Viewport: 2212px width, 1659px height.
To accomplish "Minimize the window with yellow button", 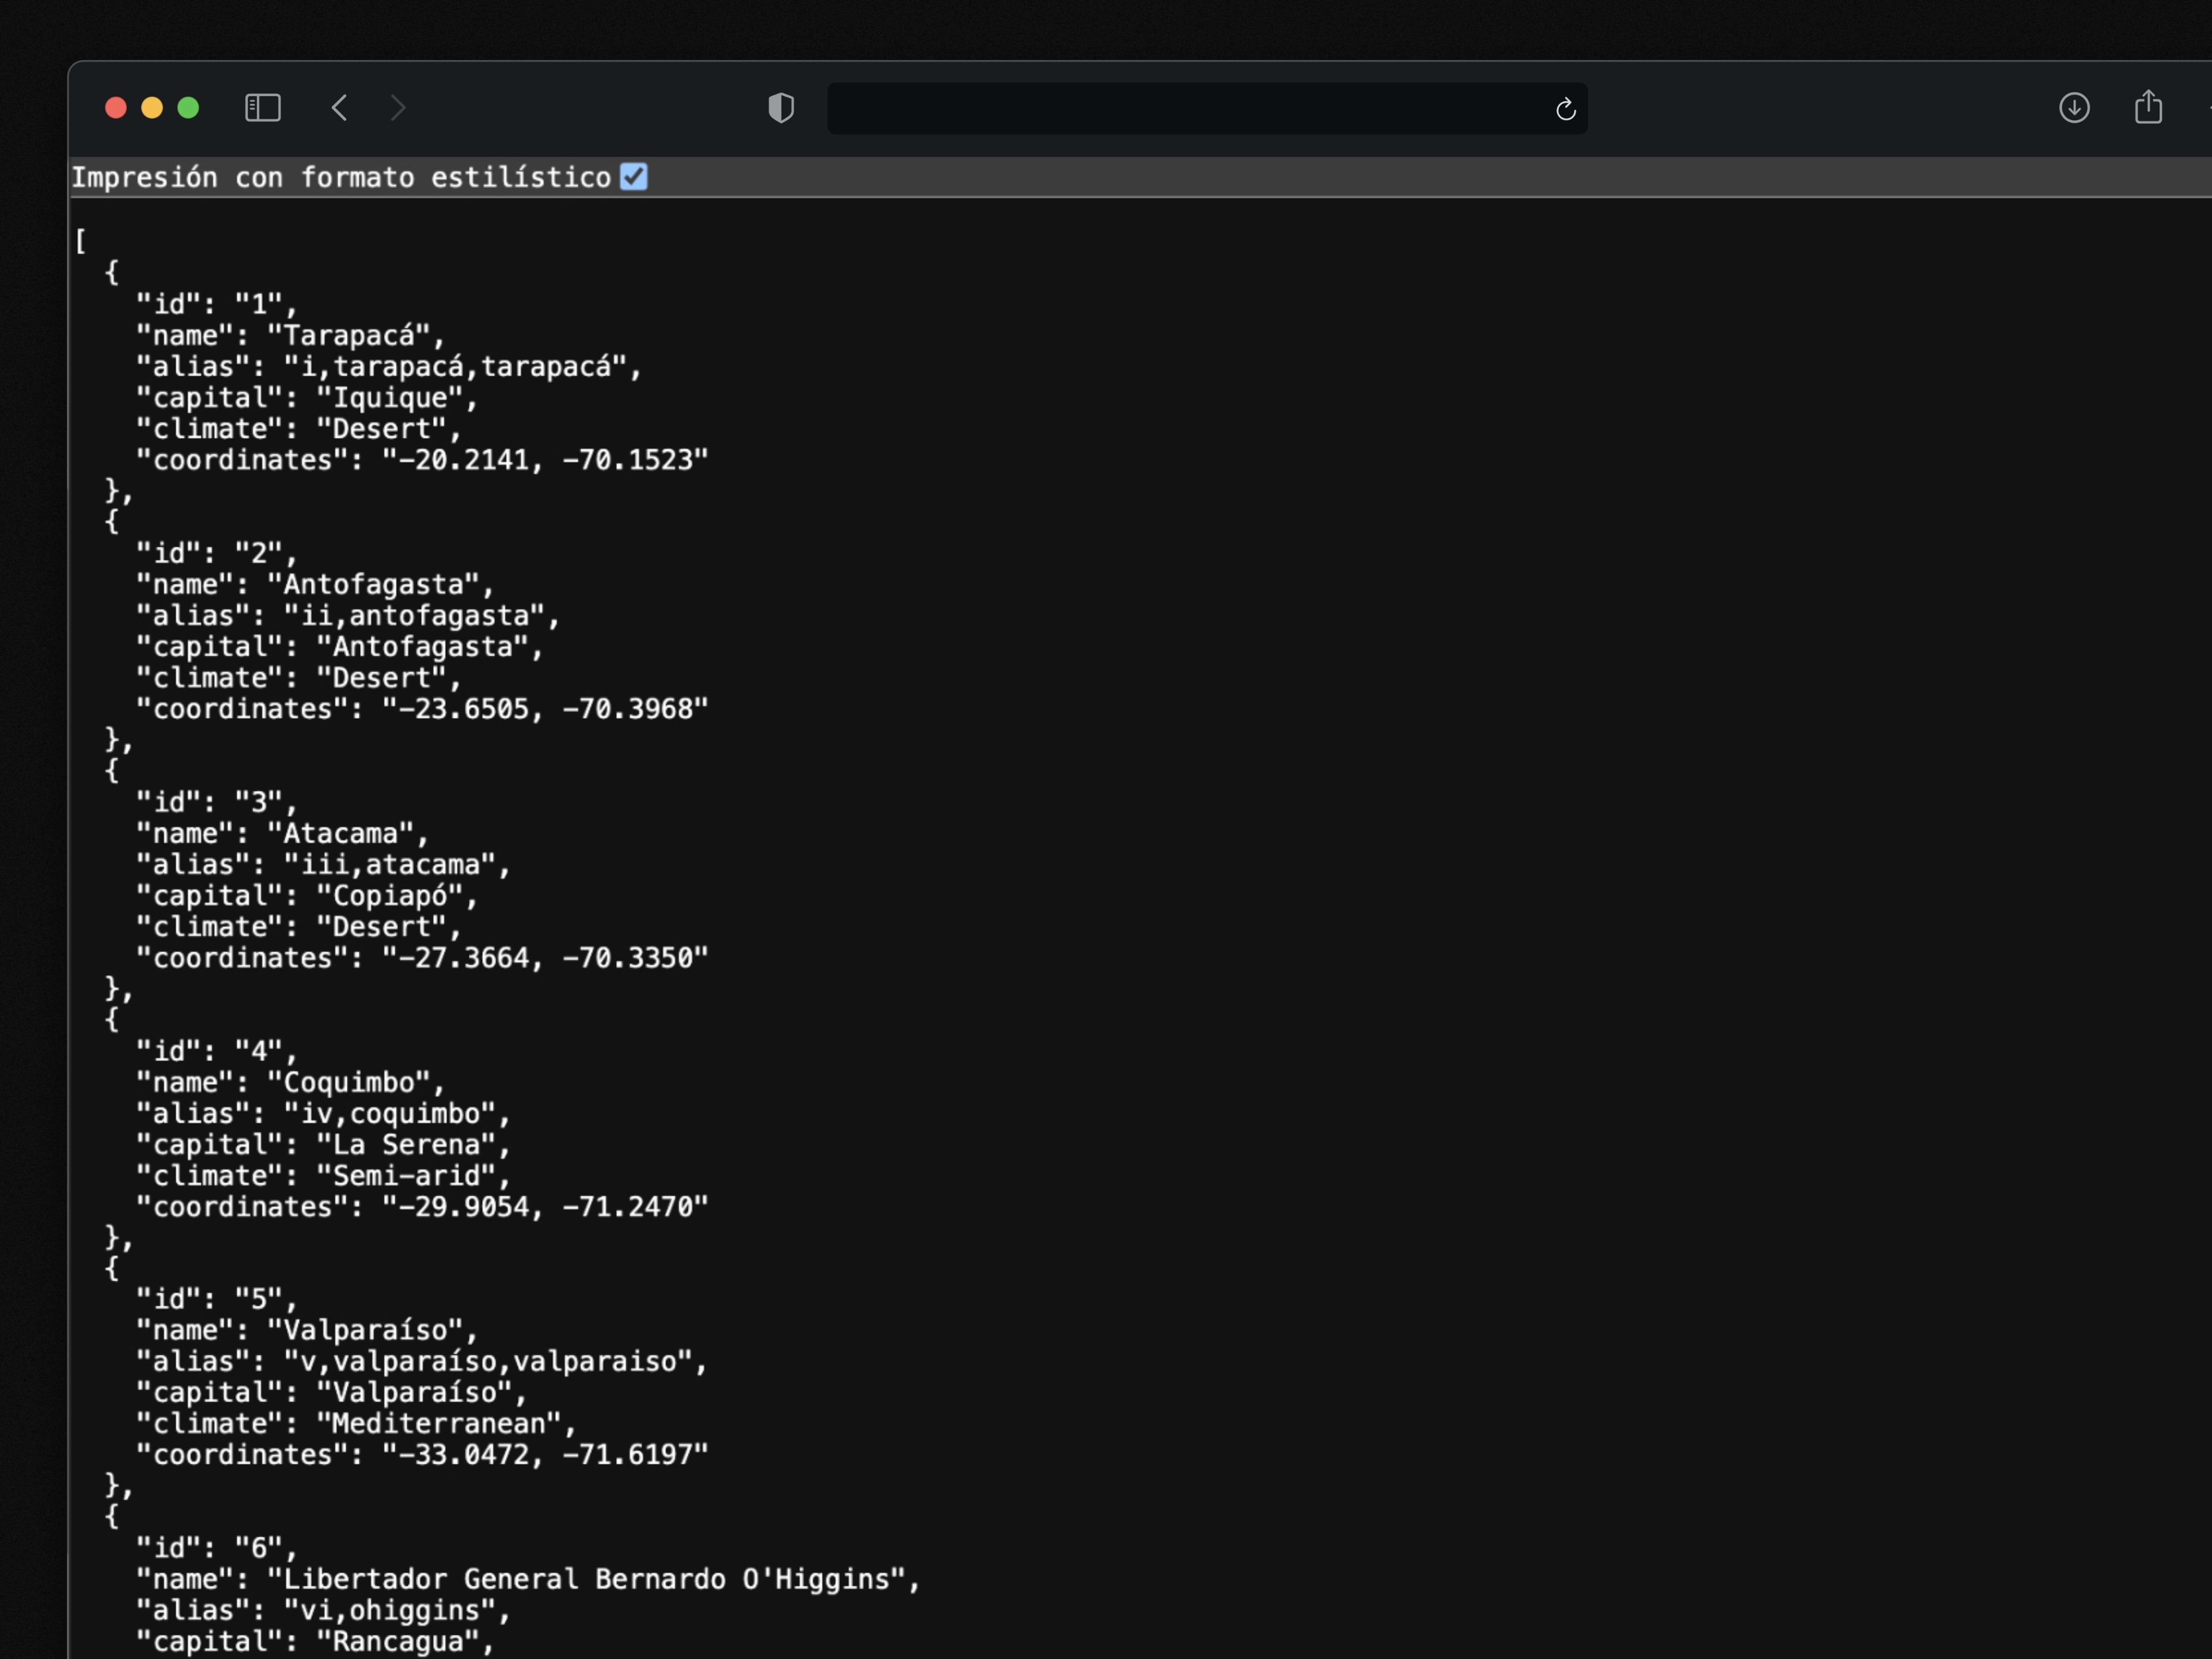I will [152, 108].
